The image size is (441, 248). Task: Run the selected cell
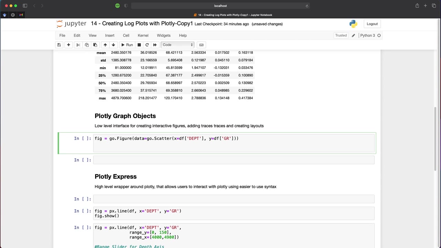pos(127,45)
